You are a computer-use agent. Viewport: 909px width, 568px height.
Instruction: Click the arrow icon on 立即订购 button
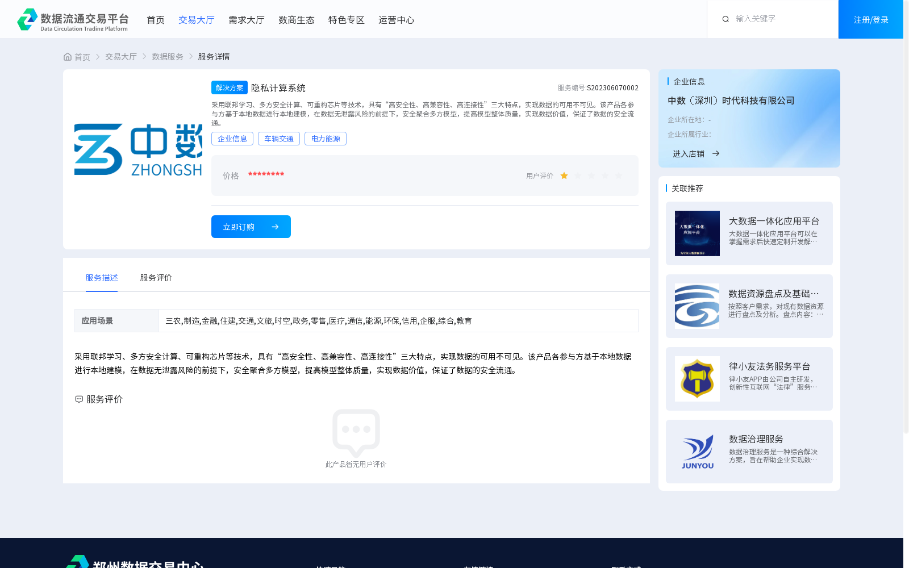click(275, 227)
